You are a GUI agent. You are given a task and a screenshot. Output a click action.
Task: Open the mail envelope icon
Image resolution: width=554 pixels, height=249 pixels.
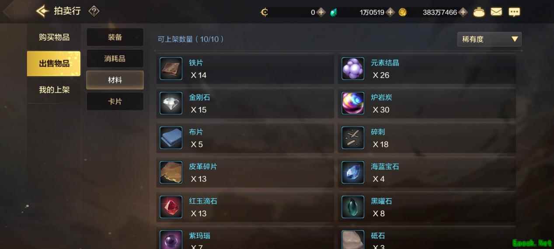tap(496, 12)
